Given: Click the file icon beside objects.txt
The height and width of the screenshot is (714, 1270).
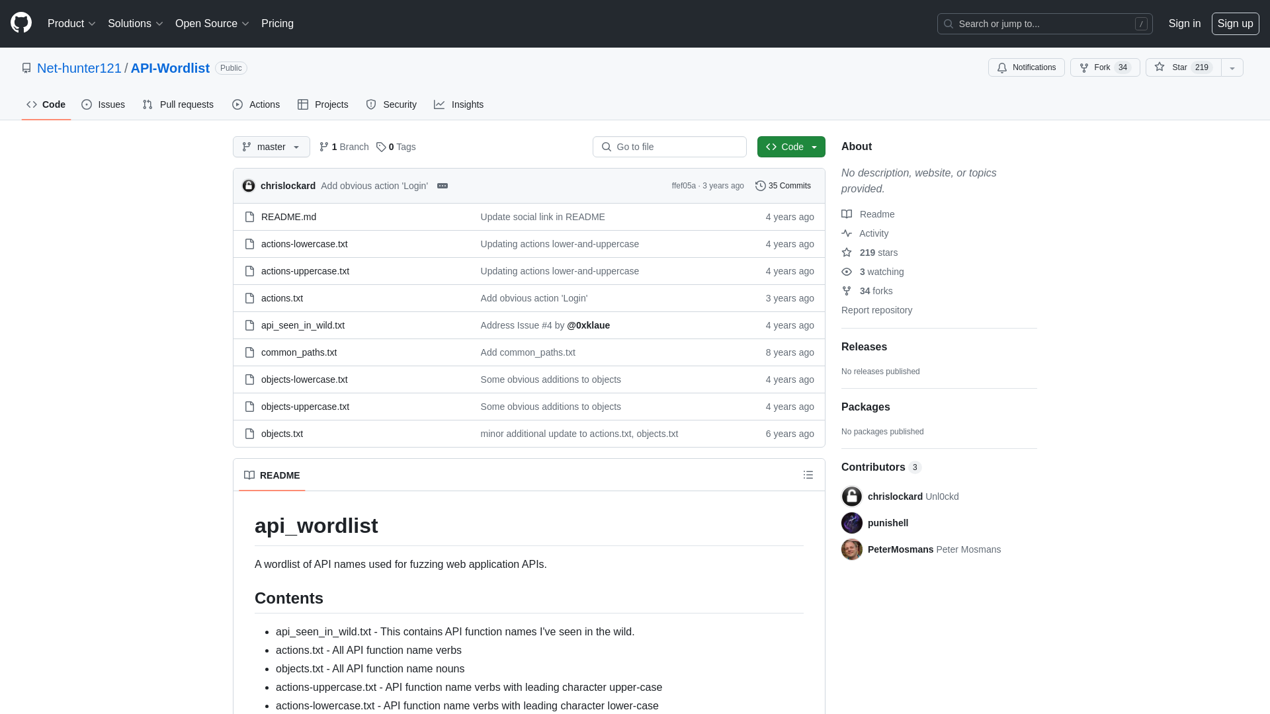Looking at the screenshot, I should click(x=249, y=434).
